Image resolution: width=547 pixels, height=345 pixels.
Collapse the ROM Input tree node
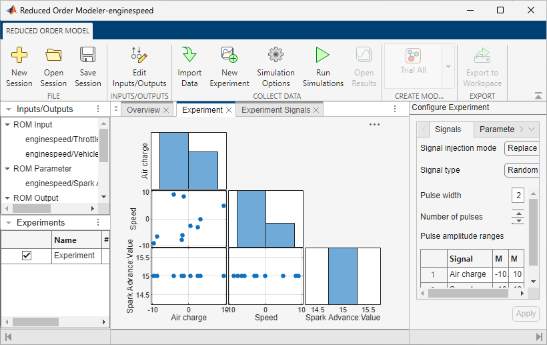pyautogui.click(x=7, y=125)
